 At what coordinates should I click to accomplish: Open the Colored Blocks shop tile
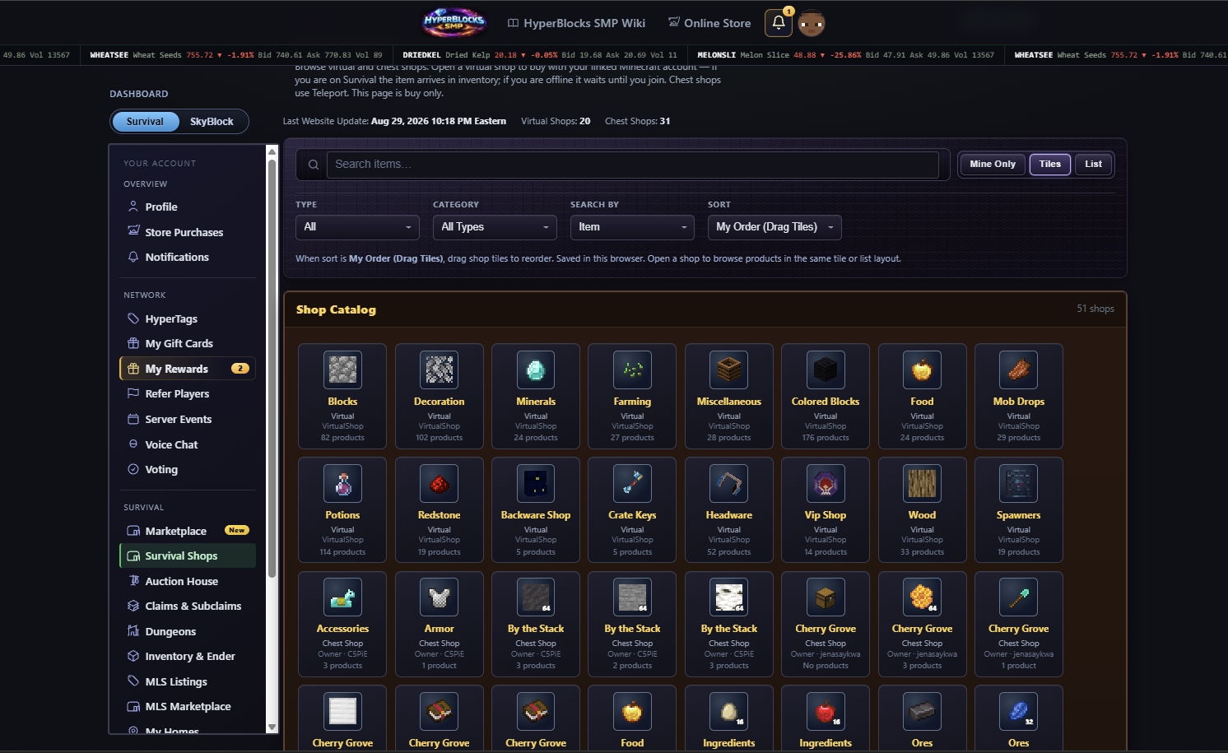[826, 396]
